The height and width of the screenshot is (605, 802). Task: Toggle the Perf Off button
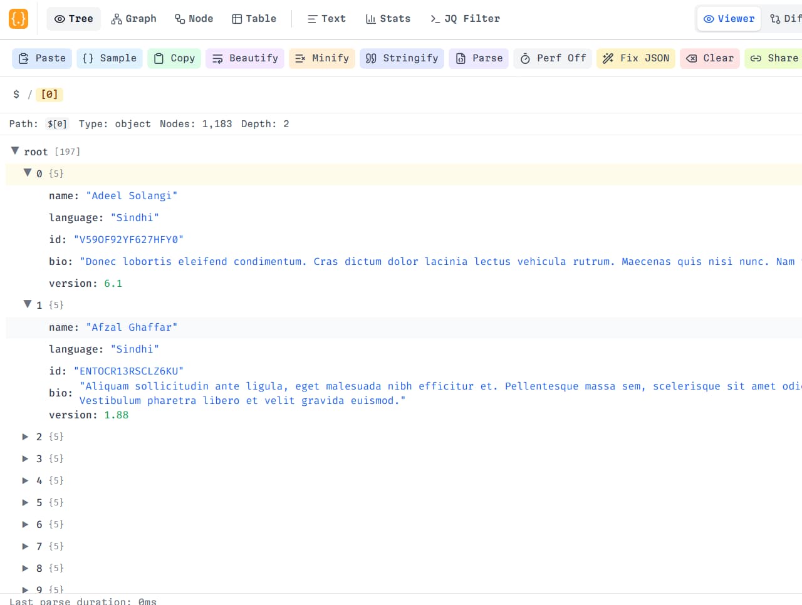click(553, 58)
